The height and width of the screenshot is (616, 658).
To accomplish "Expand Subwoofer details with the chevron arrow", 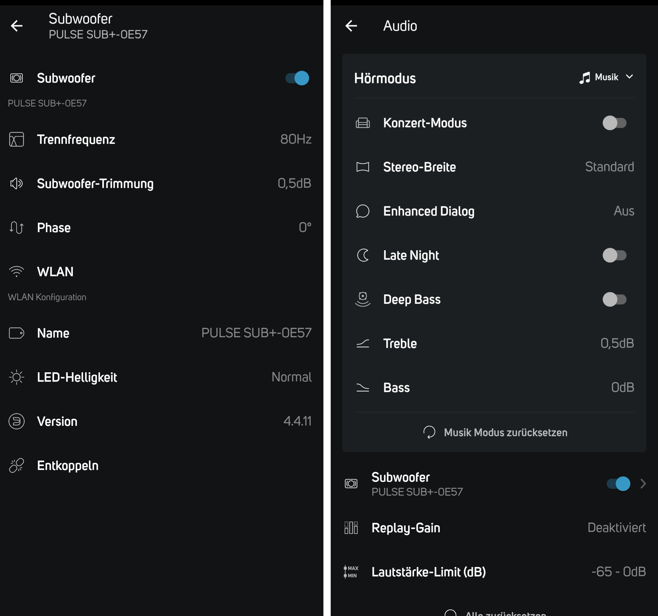I will tap(643, 484).
